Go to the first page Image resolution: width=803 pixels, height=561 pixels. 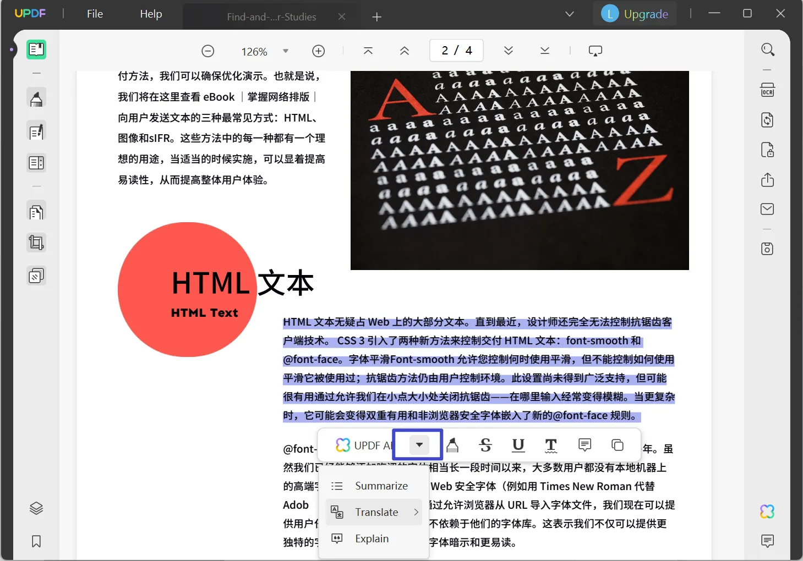pyautogui.click(x=368, y=51)
